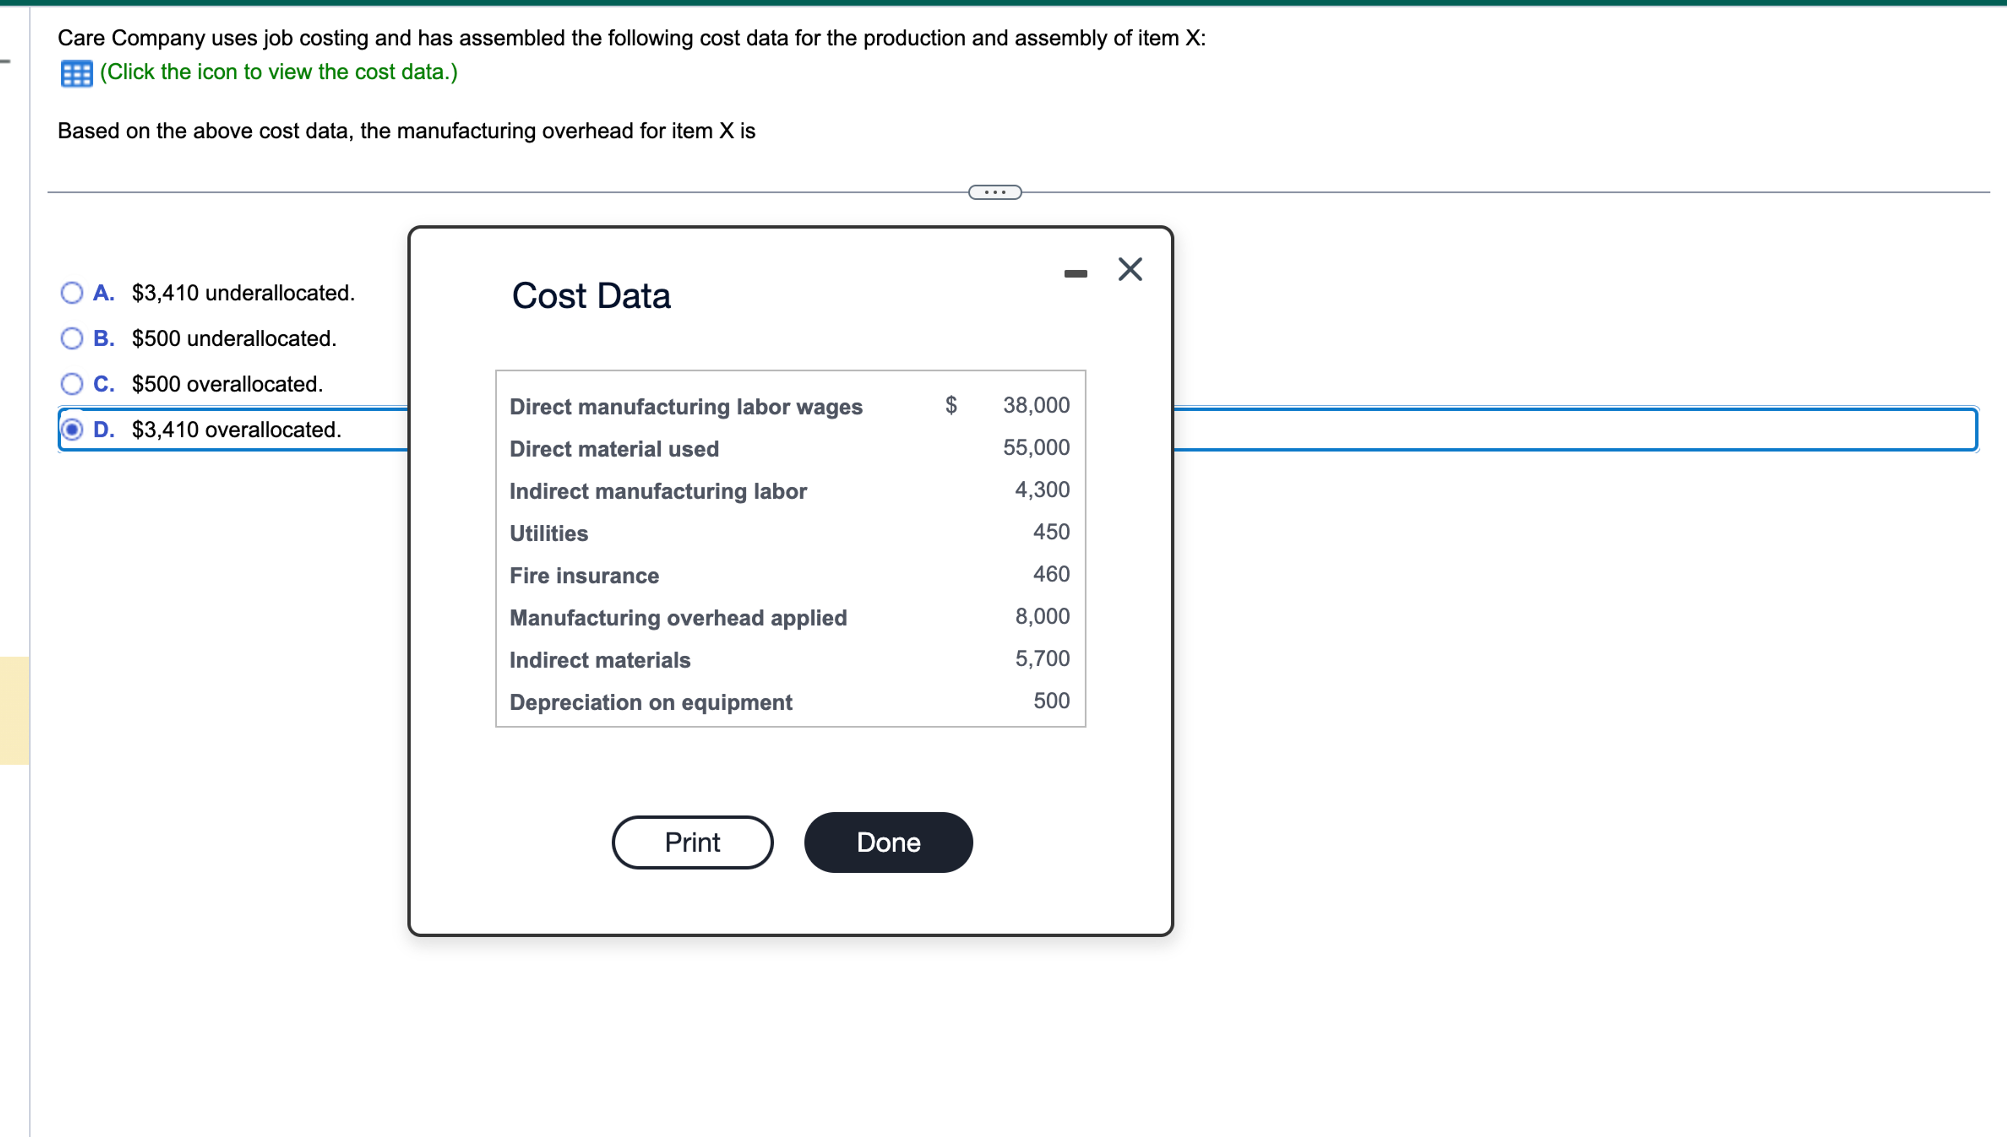
Task: Click the Cost Data dialog title
Action: 591,295
